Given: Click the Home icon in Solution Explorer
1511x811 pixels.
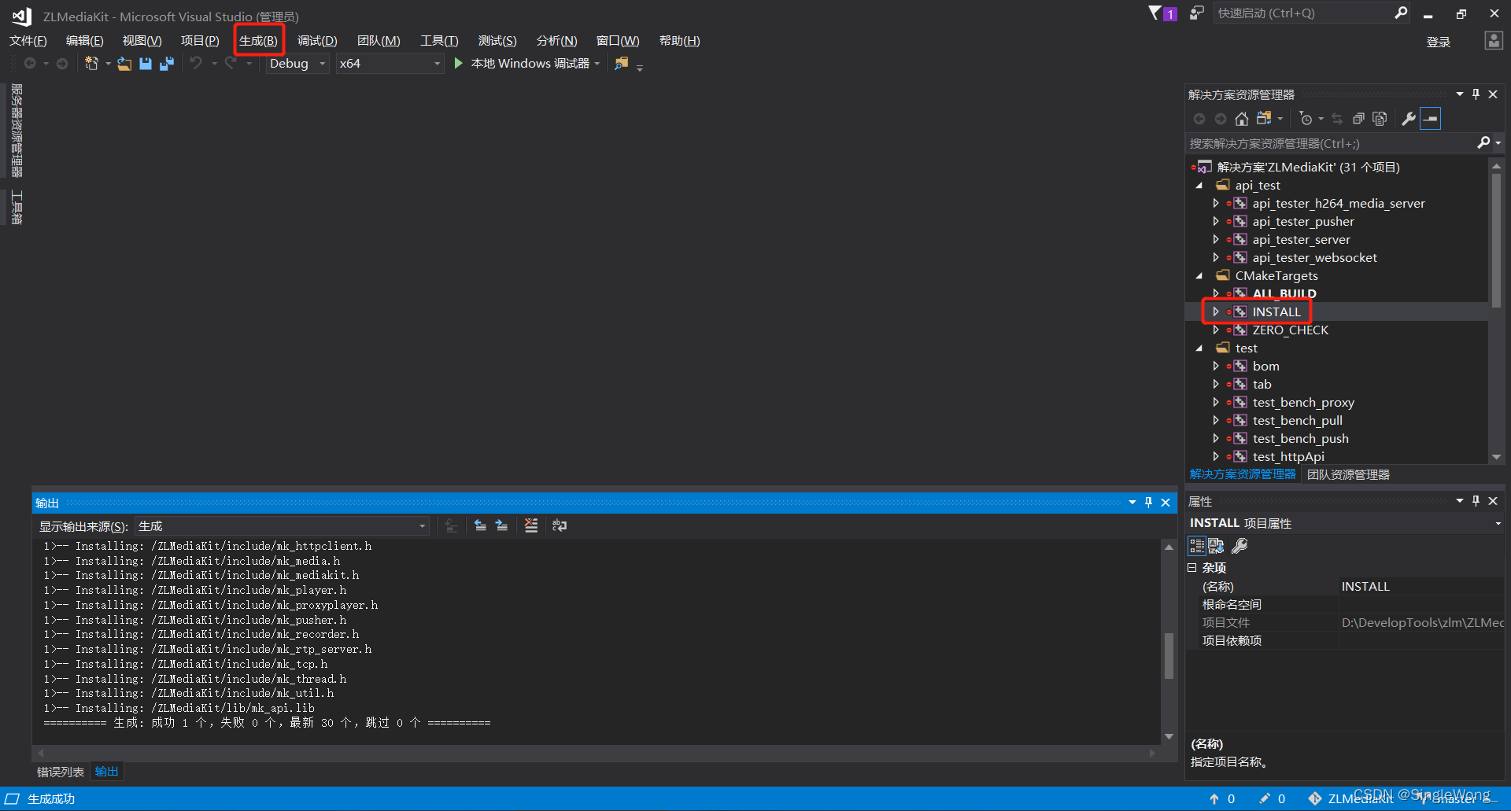Looking at the screenshot, I should (x=1242, y=119).
